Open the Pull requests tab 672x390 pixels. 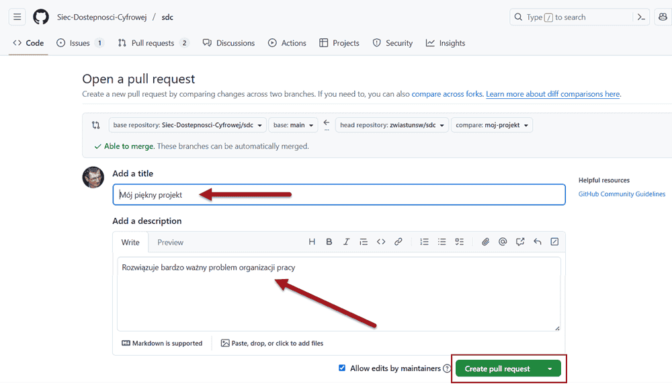pyautogui.click(x=153, y=42)
